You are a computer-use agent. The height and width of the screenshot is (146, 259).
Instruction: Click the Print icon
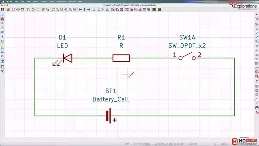18,10
